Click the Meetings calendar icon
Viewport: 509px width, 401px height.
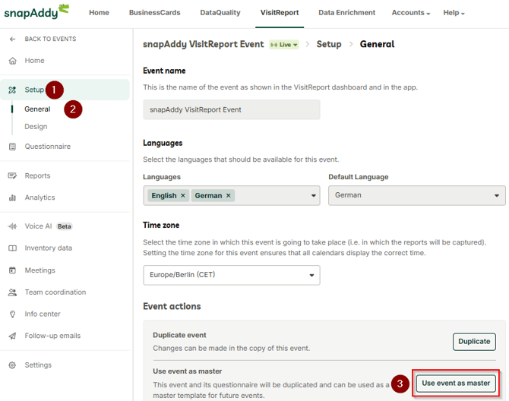[x=12, y=270]
